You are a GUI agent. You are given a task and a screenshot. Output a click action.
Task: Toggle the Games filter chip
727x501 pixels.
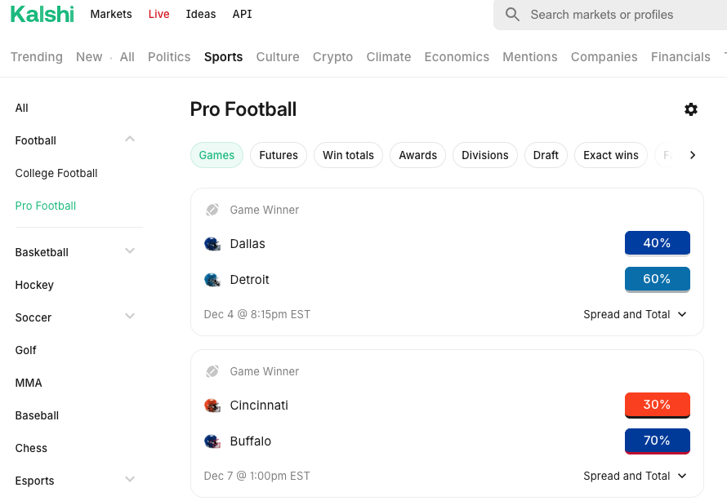[216, 154]
